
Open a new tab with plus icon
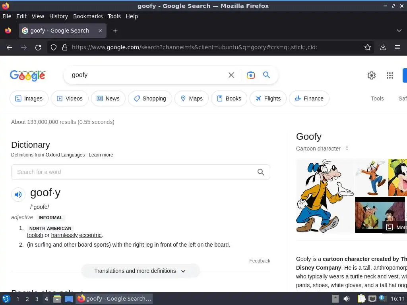click(115, 31)
